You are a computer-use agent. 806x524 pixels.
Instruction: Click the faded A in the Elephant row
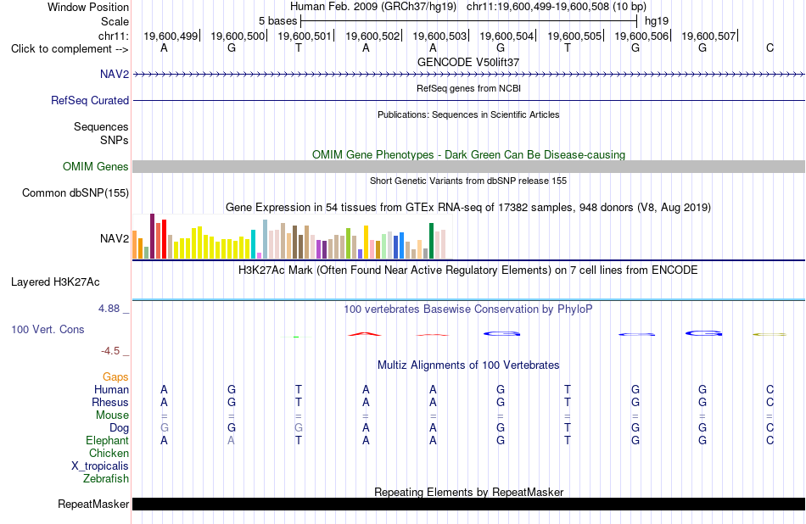pos(232,441)
